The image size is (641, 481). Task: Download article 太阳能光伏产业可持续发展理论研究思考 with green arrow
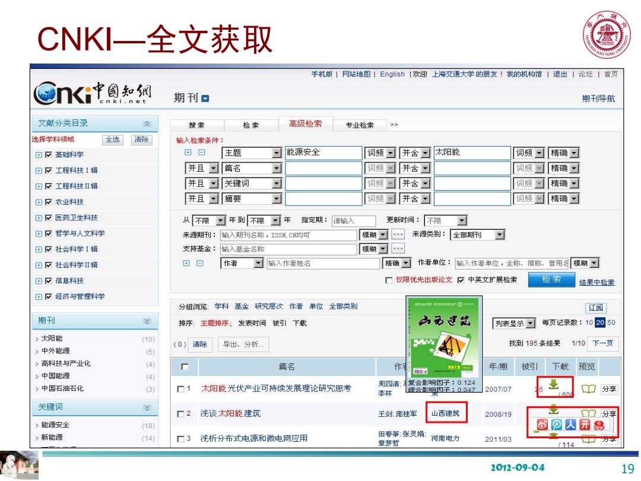tap(554, 384)
